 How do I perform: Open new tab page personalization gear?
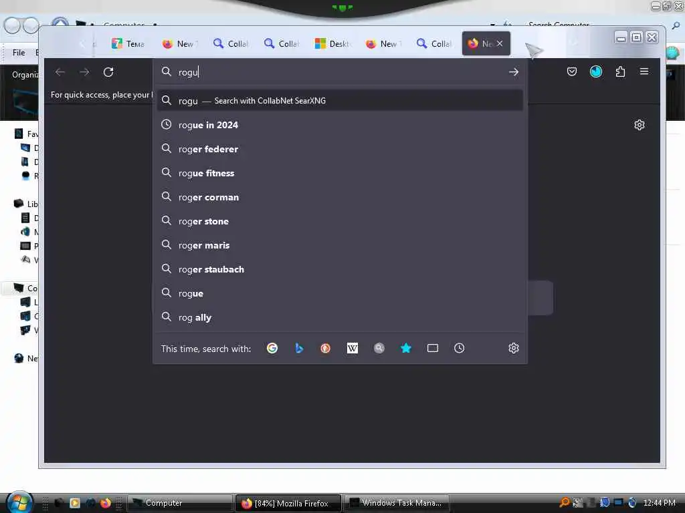[x=640, y=125]
